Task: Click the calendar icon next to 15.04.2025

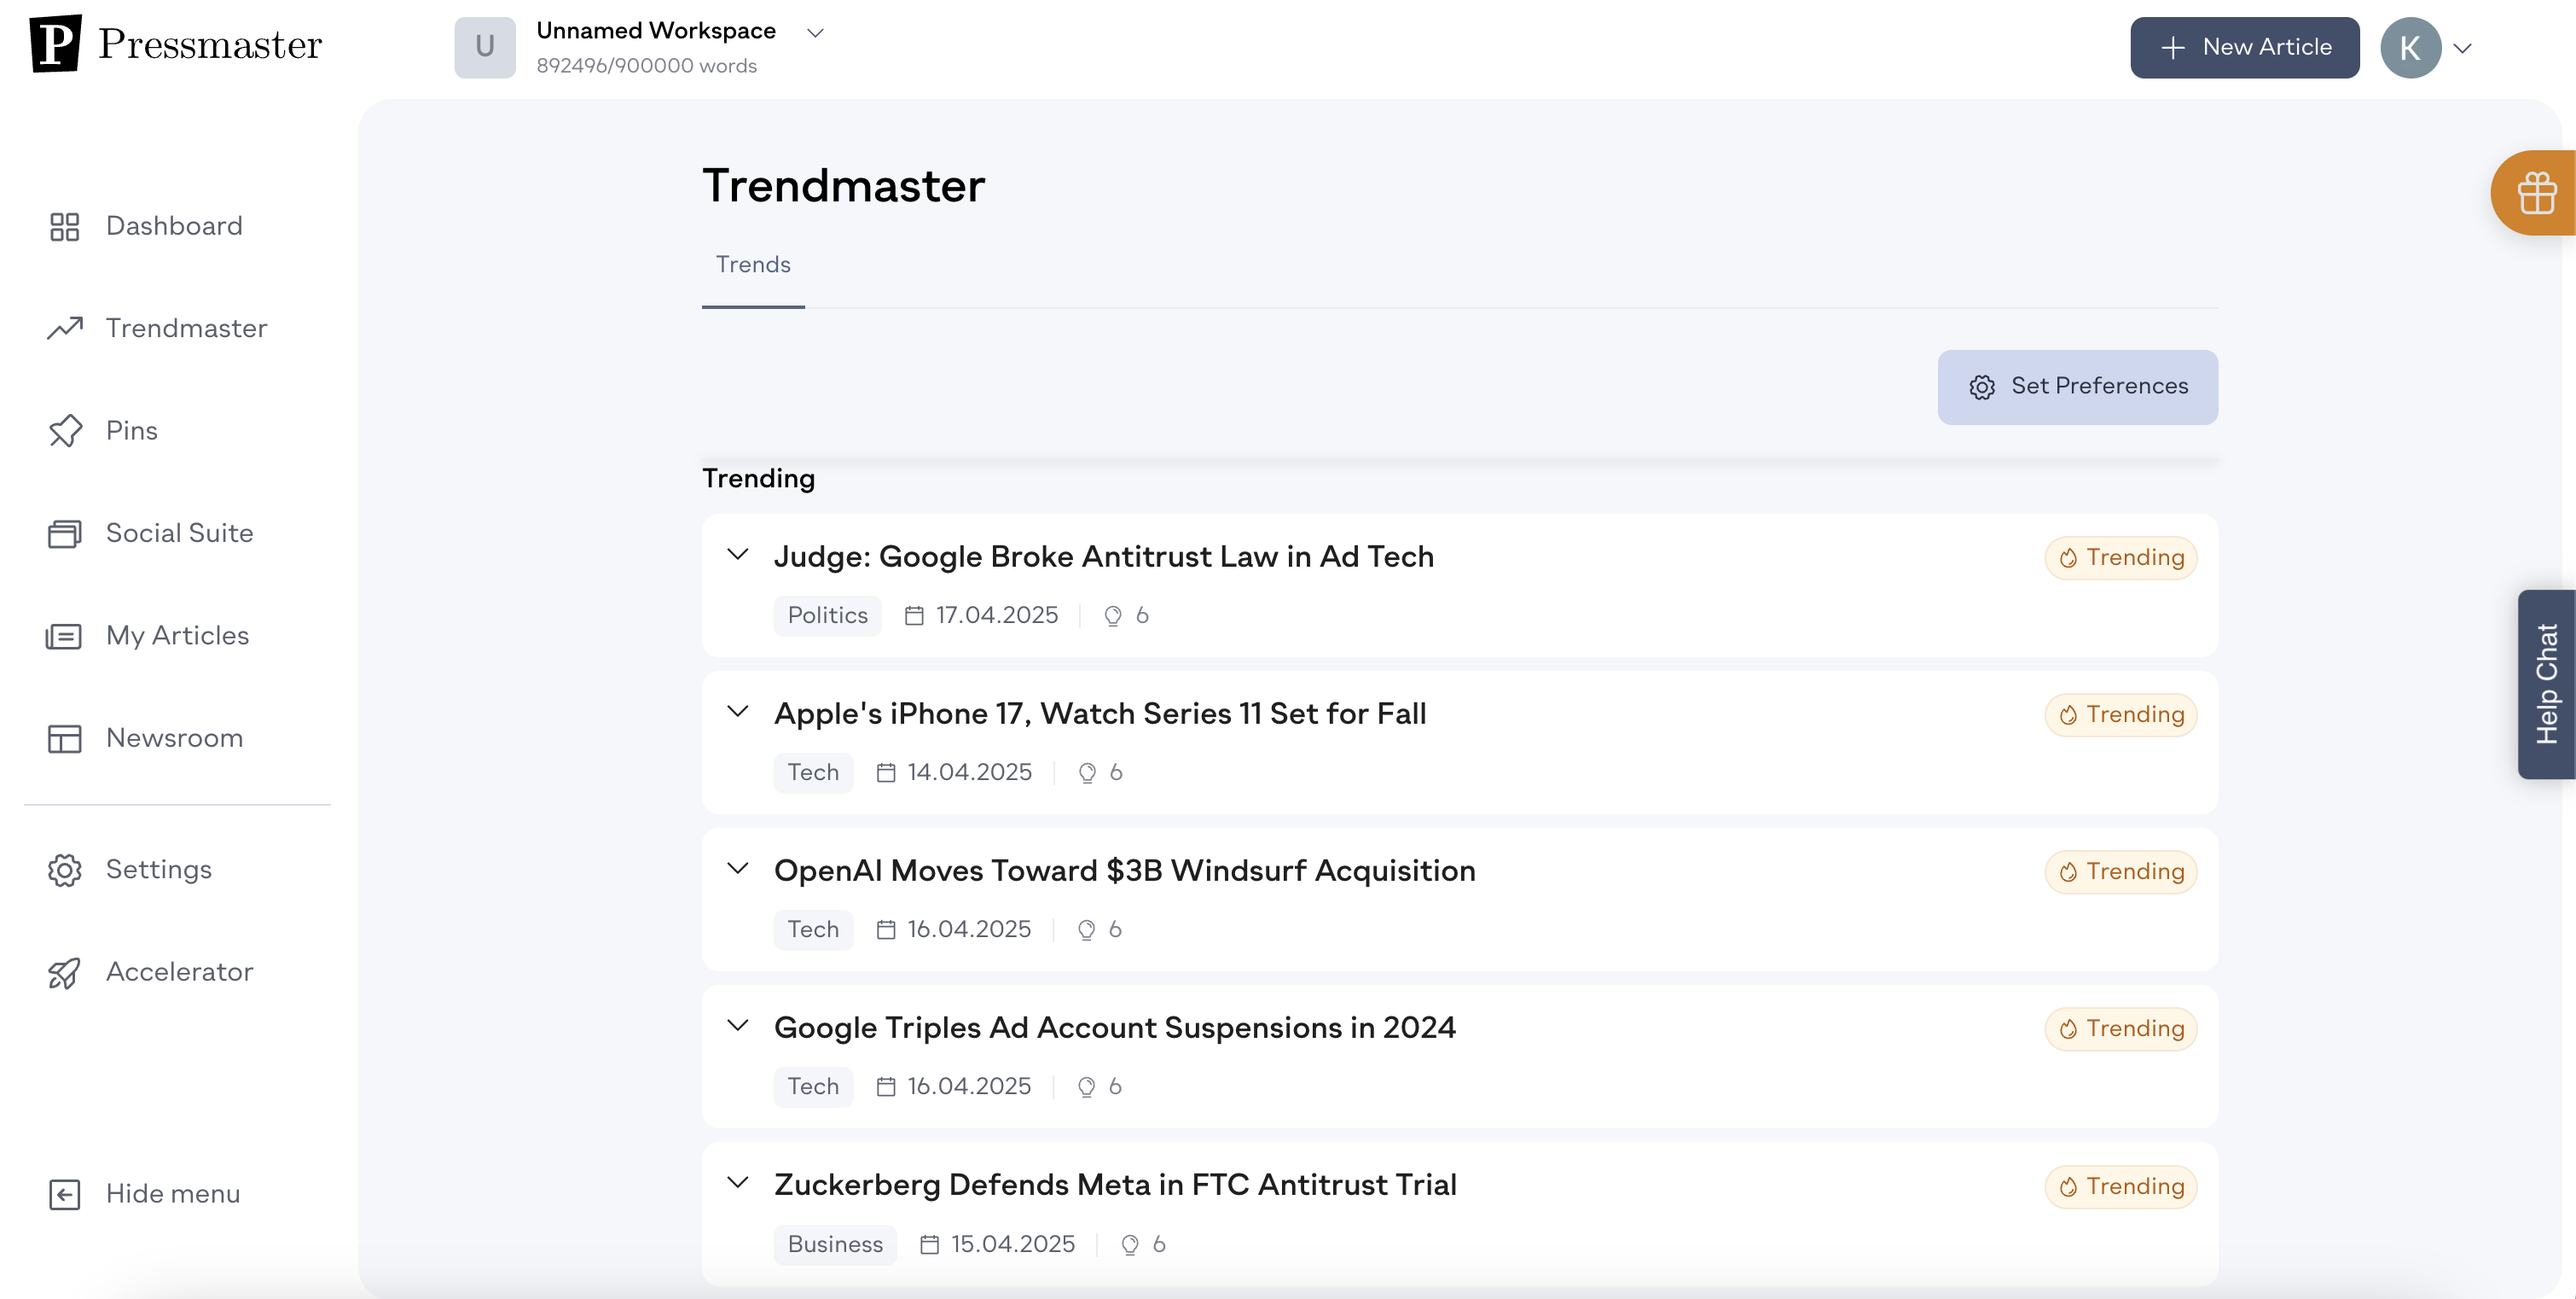Action: tap(929, 1244)
